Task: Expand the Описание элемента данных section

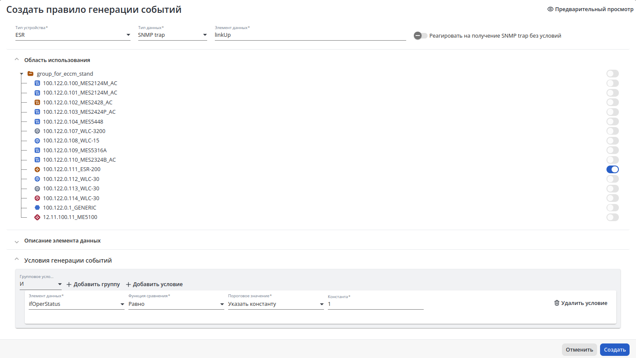Action: [62, 241]
